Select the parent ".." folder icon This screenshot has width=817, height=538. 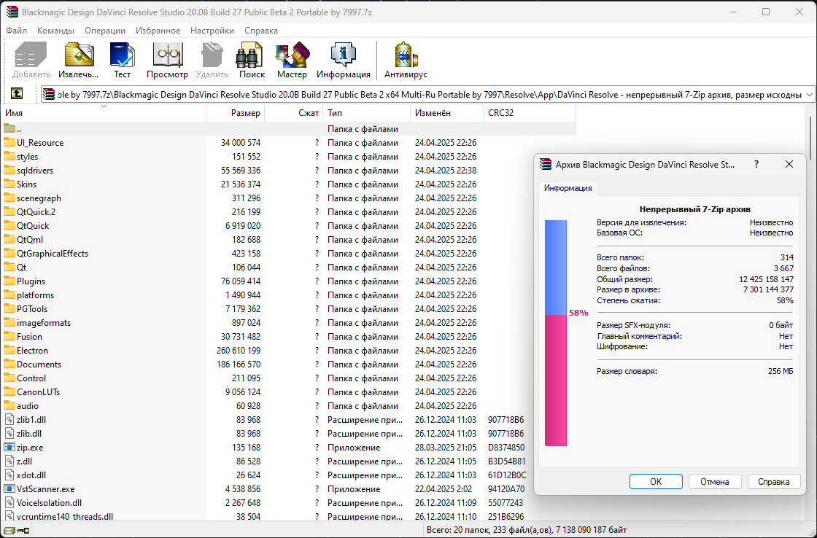coord(9,128)
